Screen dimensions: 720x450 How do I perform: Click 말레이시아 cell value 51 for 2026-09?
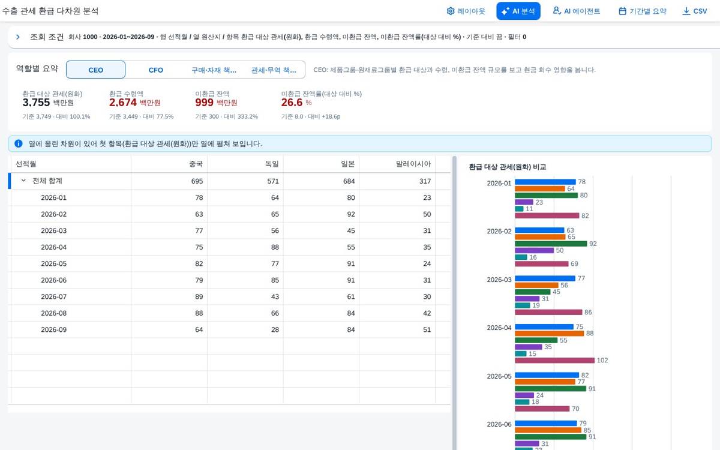(x=427, y=330)
